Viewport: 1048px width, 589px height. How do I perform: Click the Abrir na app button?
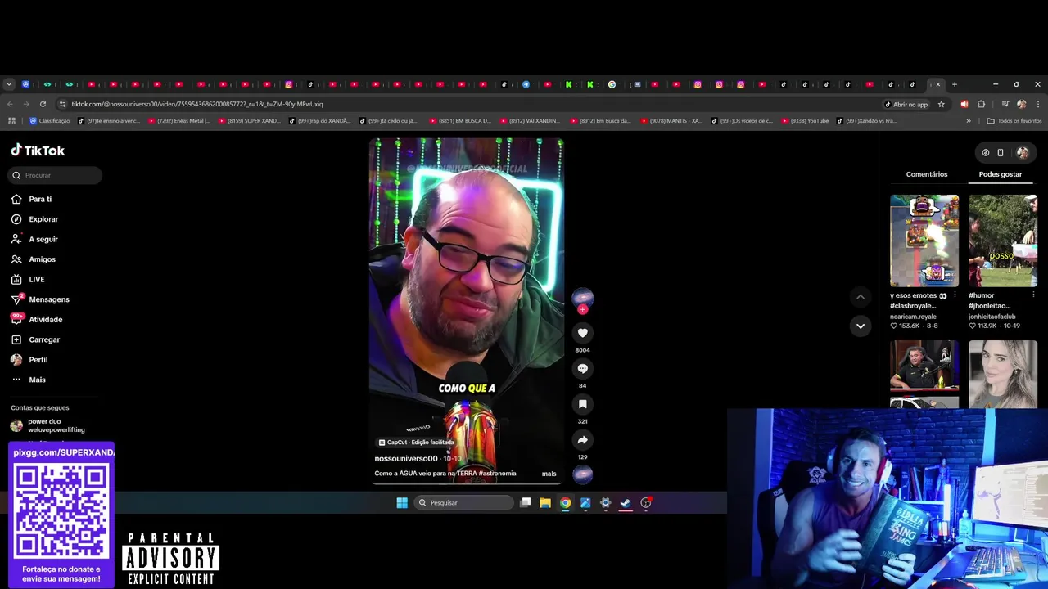906,104
